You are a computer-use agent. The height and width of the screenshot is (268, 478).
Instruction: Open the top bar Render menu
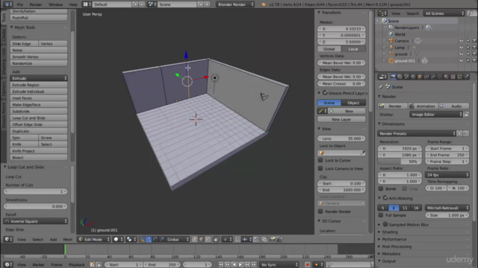pos(36,4)
